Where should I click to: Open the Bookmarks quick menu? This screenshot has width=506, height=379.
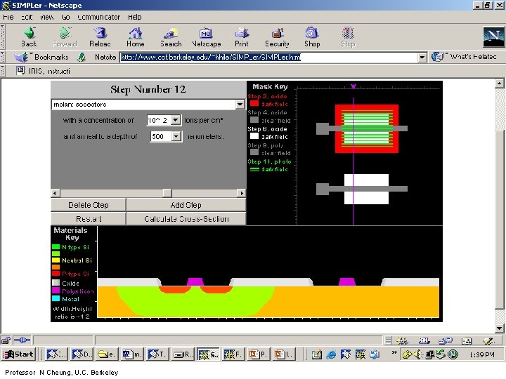click(x=46, y=58)
